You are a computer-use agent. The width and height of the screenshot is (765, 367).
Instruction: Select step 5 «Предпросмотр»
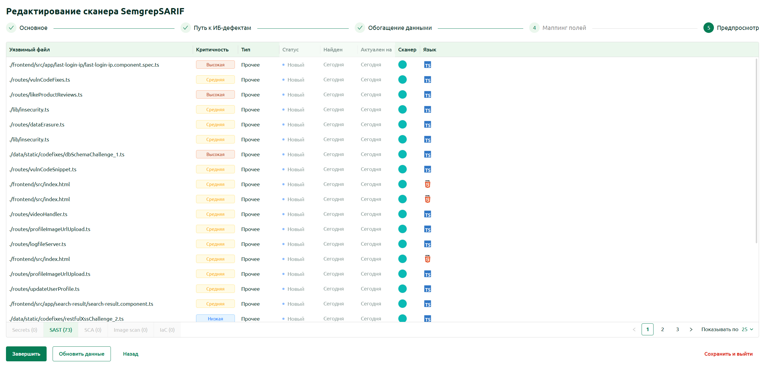click(731, 28)
